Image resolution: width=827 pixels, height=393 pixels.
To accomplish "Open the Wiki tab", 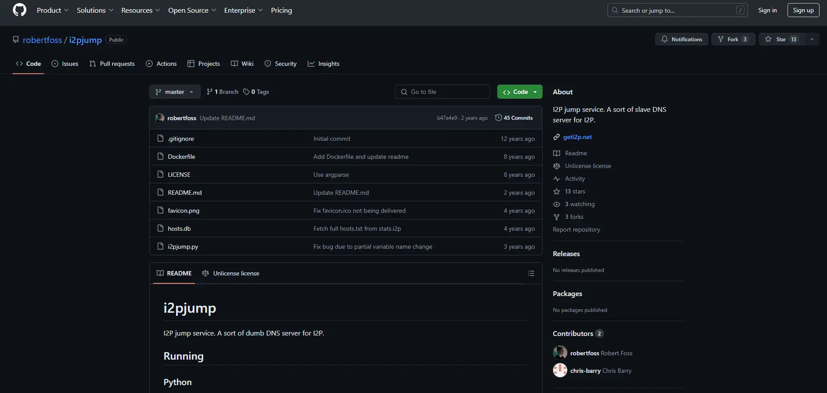I will pos(242,64).
